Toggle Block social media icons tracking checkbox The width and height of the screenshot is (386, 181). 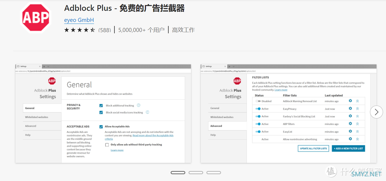(101, 112)
